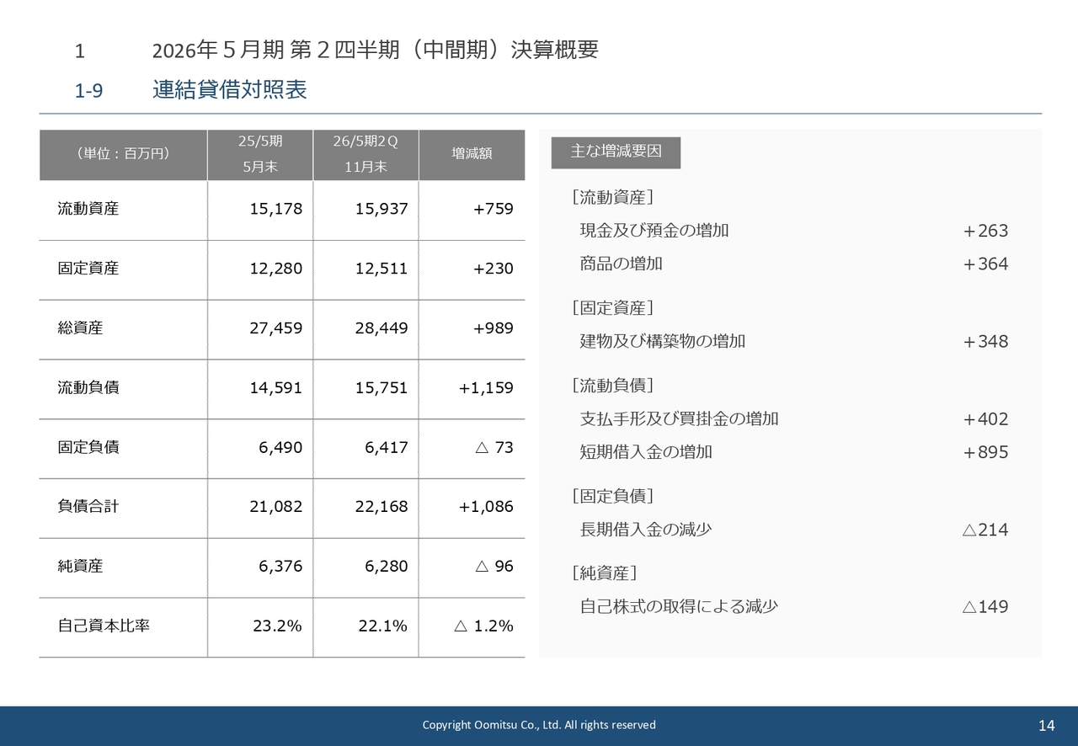This screenshot has height=746, width=1078.
Task: Select the 総資産 value 28,449
Action: point(381,328)
